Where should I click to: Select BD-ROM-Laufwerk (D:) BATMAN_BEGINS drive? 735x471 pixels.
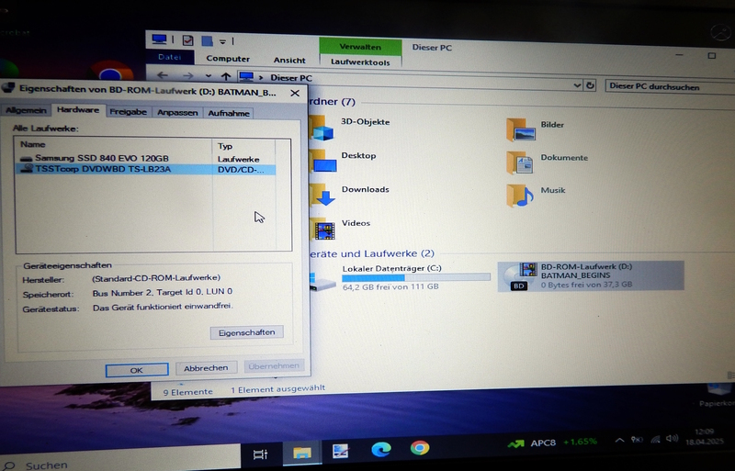[591, 276]
